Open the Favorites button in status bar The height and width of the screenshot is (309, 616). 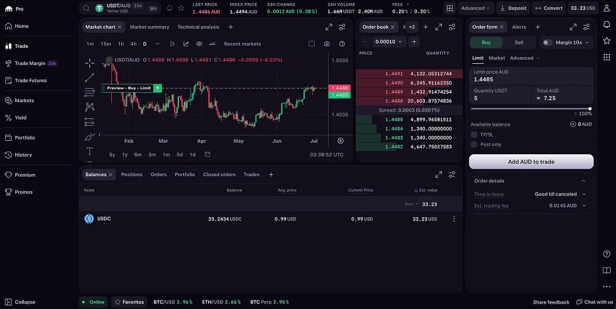[129, 302]
